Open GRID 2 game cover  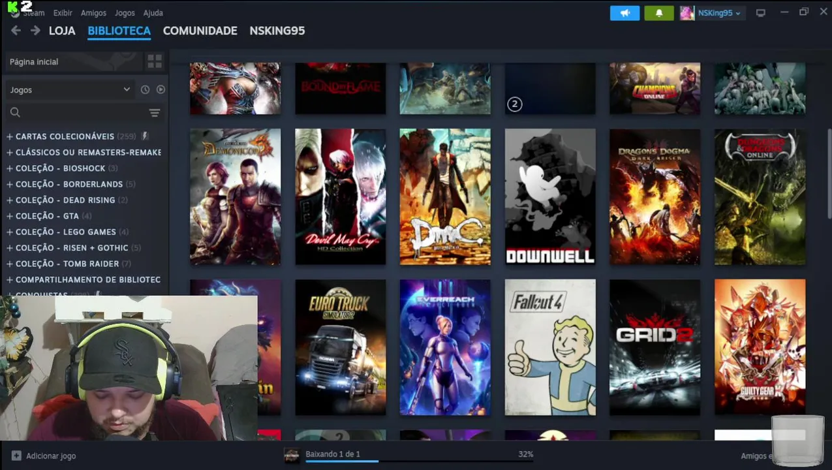point(655,347)
